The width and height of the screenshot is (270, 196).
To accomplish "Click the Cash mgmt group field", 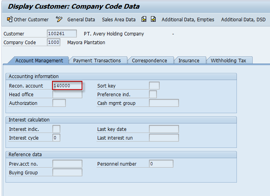I will 164,103.
